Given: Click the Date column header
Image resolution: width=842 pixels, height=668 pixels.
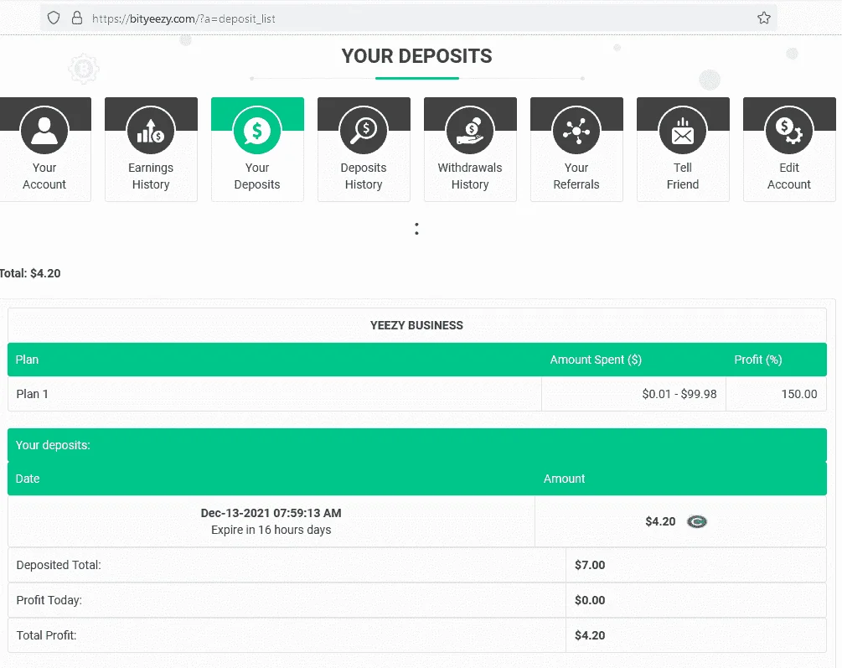Looking at the screenshot, I should 28,479.
